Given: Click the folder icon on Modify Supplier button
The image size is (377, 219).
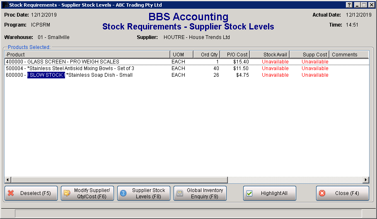Looking at the screenshot, I should tap(67, 193).
